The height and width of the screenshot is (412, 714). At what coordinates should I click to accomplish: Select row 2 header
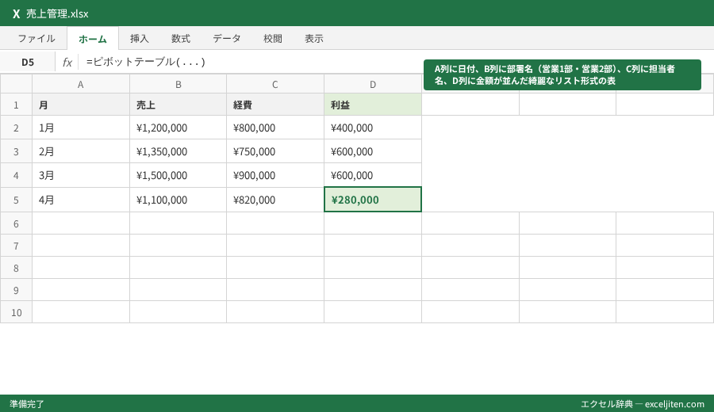pos(16,128)
